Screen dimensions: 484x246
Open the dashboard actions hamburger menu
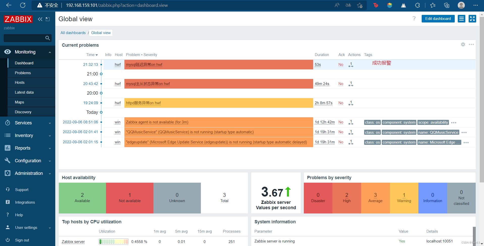(x=462, y=19)
